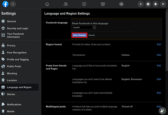The width and height of the screenshot is (168, 115).
Task: Expand the Account dropdown arrow
Action: pos(163,4)
